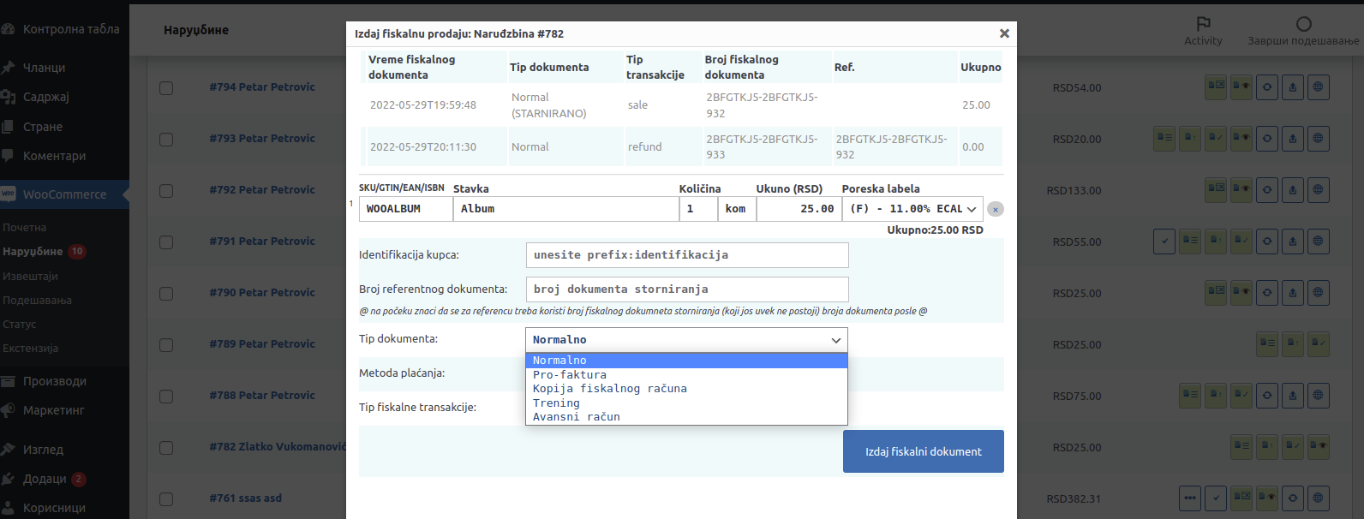
Task: Open order #793 Petar Petrovic link
Action: click(262, 139)
